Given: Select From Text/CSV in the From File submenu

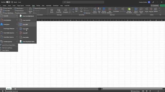Looking at the screenshot, I should [27, 20].
